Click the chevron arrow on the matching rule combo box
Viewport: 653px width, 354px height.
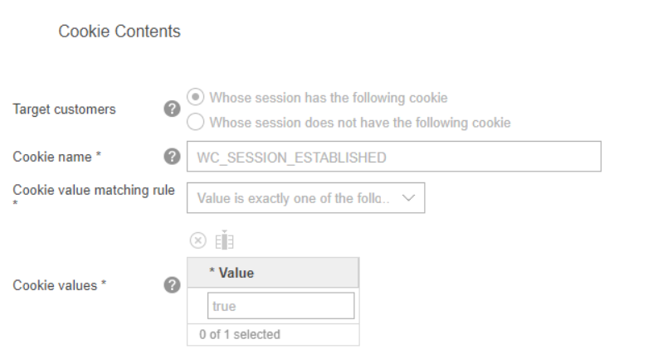408,198
